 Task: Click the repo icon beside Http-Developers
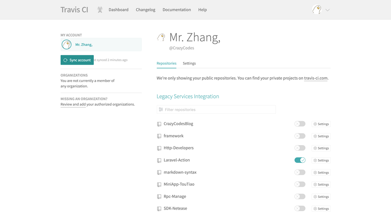(159, 148)
